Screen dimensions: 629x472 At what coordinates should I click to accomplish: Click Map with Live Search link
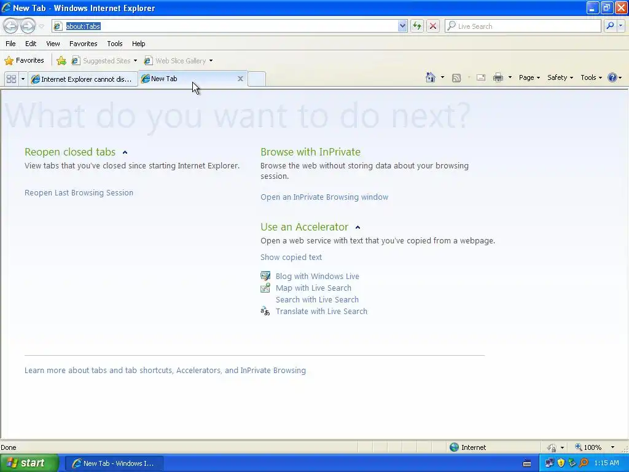[313, 288]
